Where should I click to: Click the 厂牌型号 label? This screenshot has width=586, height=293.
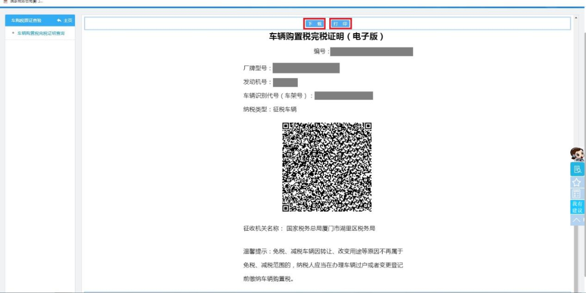(x=258, y=68)
